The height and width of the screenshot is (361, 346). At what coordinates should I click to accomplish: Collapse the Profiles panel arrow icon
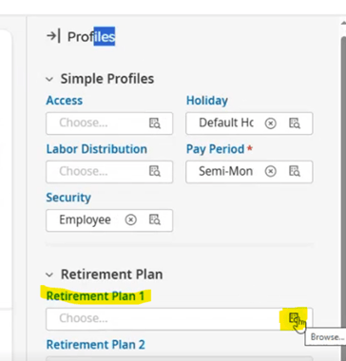point(53,36)
